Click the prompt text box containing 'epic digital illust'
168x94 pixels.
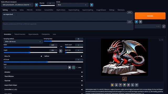click(x=68, y=16)
